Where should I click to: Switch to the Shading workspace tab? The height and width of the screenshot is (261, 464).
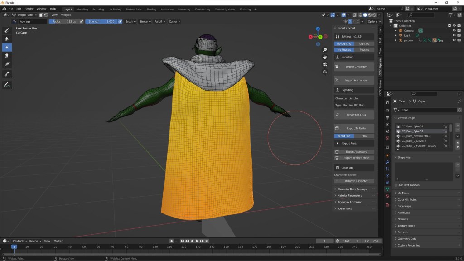(151, 9)
